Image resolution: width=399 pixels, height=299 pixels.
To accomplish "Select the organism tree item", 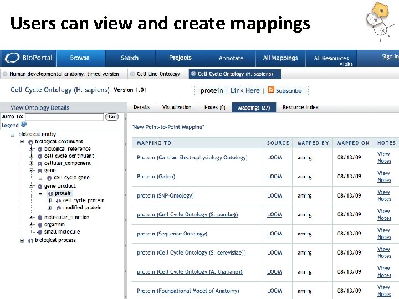I will click(x=54, y=224).
